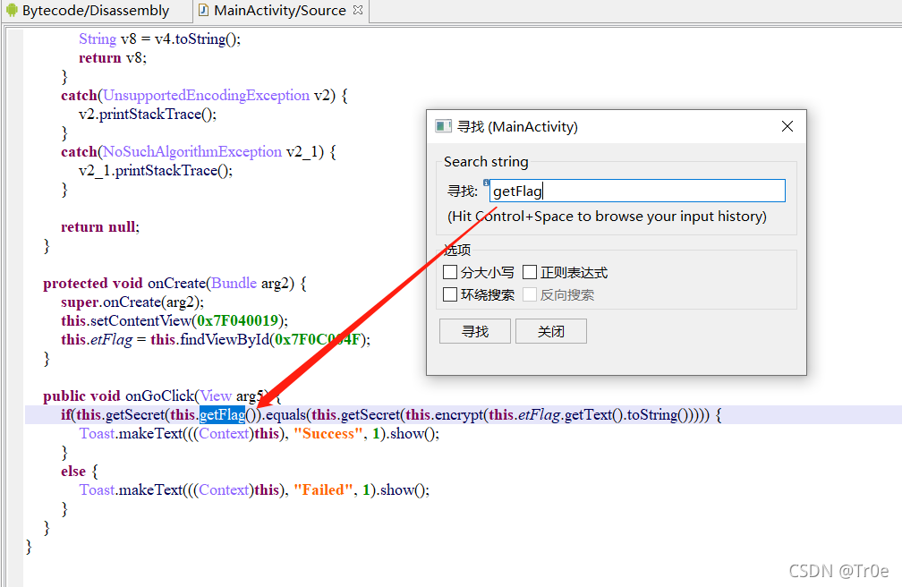Enable the 正则表达式 regex checkbox
This screenshot has width=902, height=587.
pyautogui.click(x=530, y=272)
